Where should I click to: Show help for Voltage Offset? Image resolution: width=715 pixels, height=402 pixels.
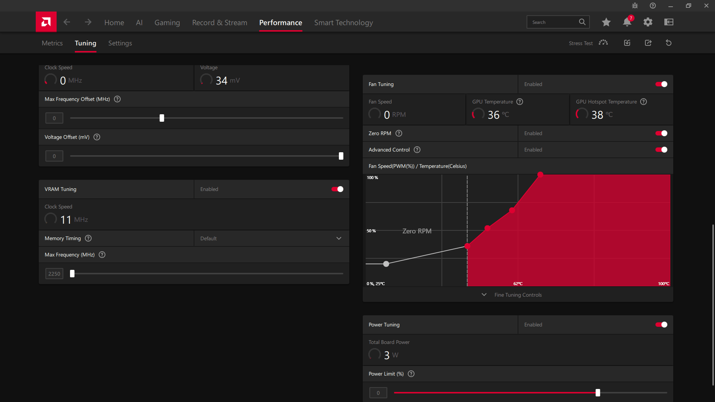[x=97, y=137]
